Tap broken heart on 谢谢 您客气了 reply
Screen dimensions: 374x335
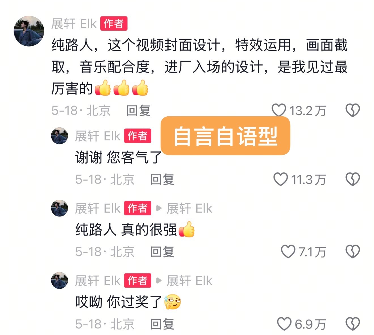pyautogui.click(x=353, y=179)
